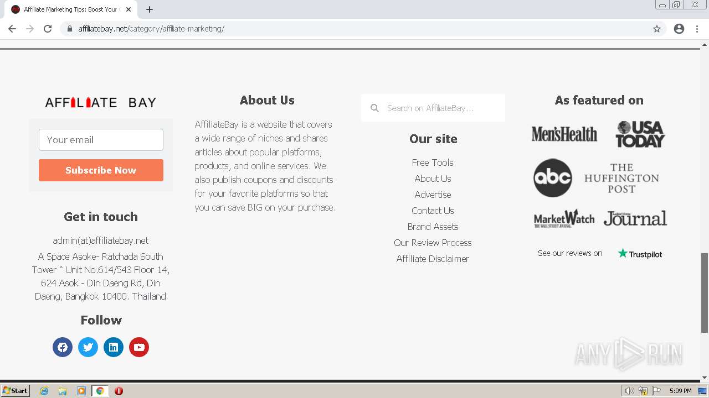Close the Affiliate Marketing Tips tab
Screen dimensions: 709x398
click(129, 9)
